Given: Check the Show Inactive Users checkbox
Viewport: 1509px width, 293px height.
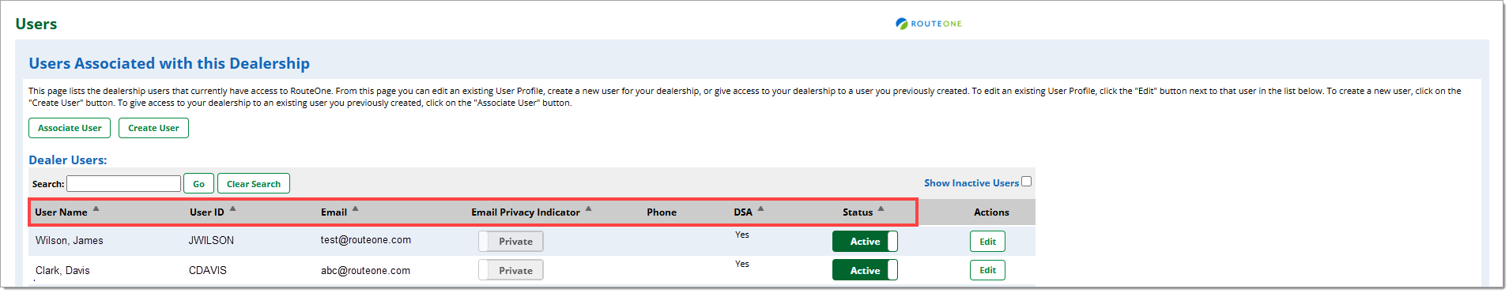Looking at the screenshot, I should (x=1026, y=182).
